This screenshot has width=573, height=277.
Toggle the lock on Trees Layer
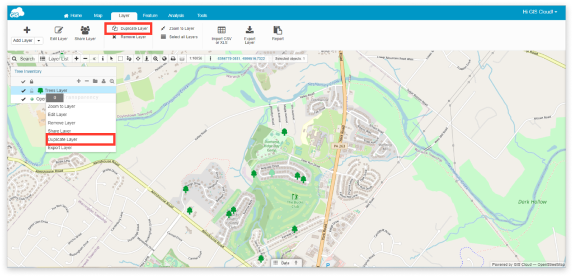(31, 90)
